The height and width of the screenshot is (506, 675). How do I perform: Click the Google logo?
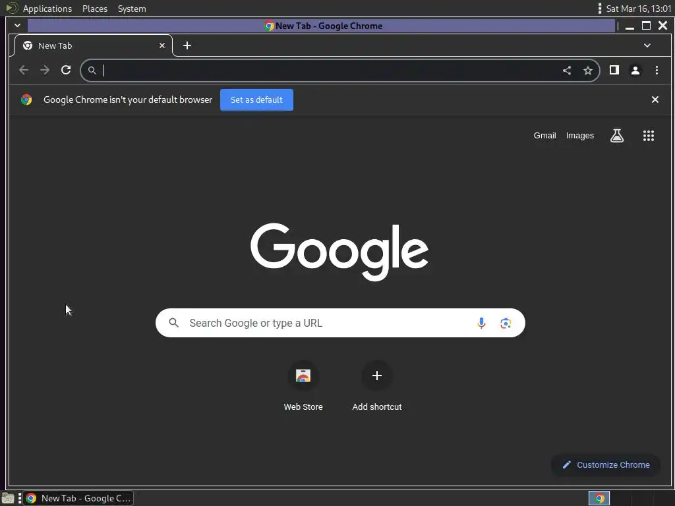click(x=339, y=251)
